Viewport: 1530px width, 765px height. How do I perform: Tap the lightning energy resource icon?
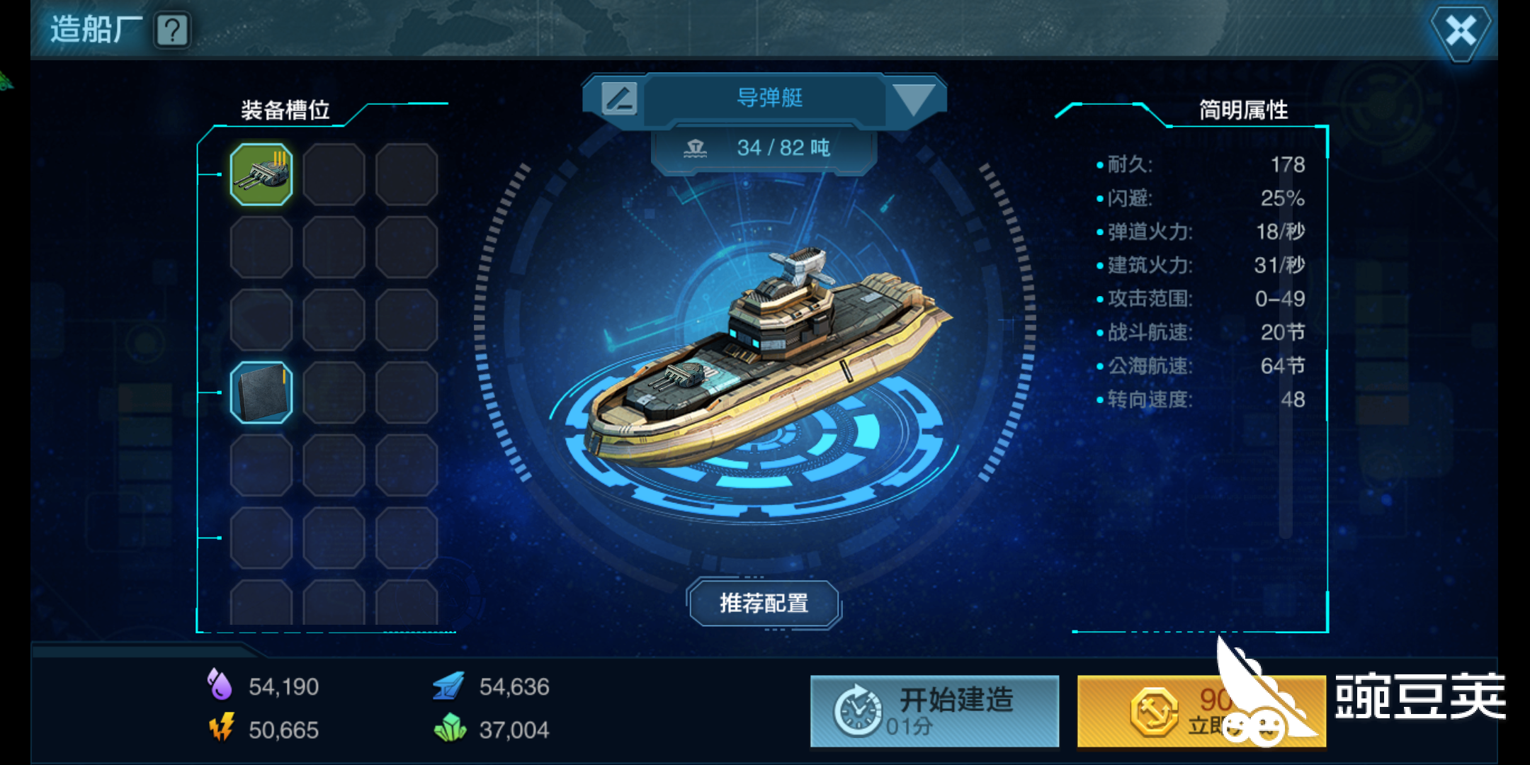(221, 727)
